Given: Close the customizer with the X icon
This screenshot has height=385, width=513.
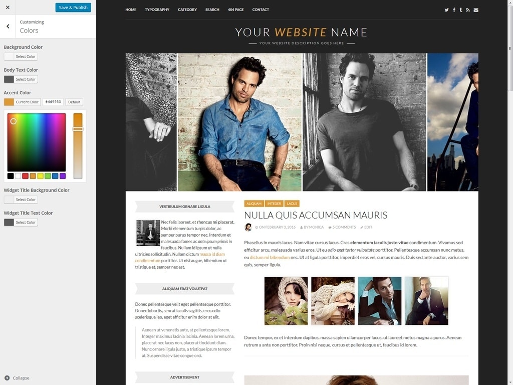Looking at the screenshot, I should [8, 8].
